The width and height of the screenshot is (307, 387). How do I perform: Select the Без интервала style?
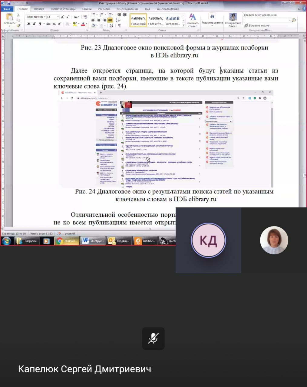pyautogui.click(x=156, y=20)
